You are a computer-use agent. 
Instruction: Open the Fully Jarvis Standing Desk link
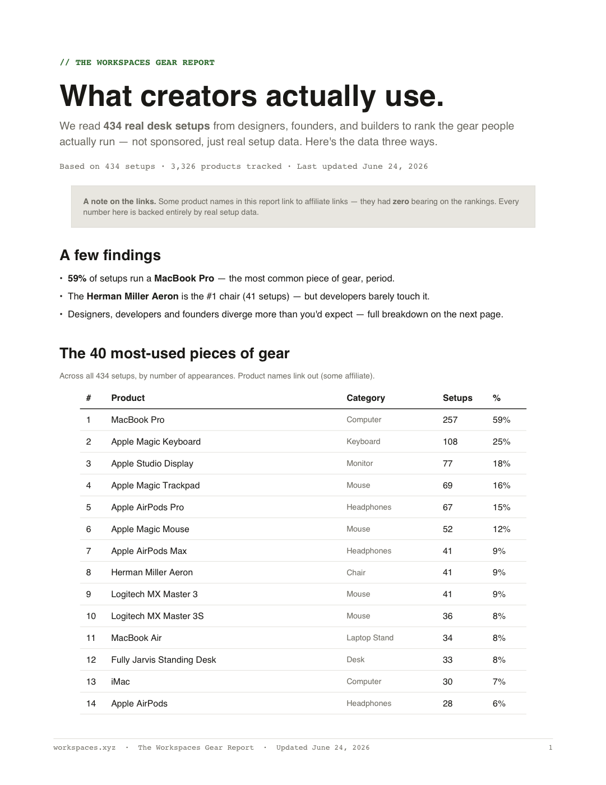click(x=163, y=659)
